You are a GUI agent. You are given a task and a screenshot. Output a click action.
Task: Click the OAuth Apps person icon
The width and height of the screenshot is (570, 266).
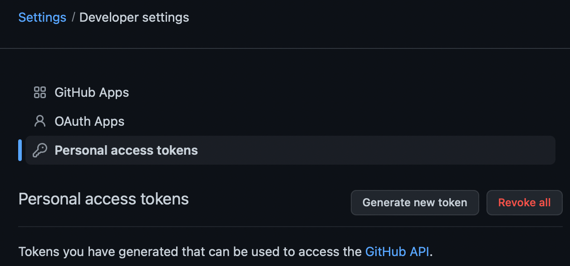40,121
